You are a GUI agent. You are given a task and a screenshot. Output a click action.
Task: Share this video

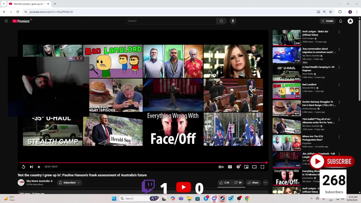pyautogui.click(x=253, y=183)
